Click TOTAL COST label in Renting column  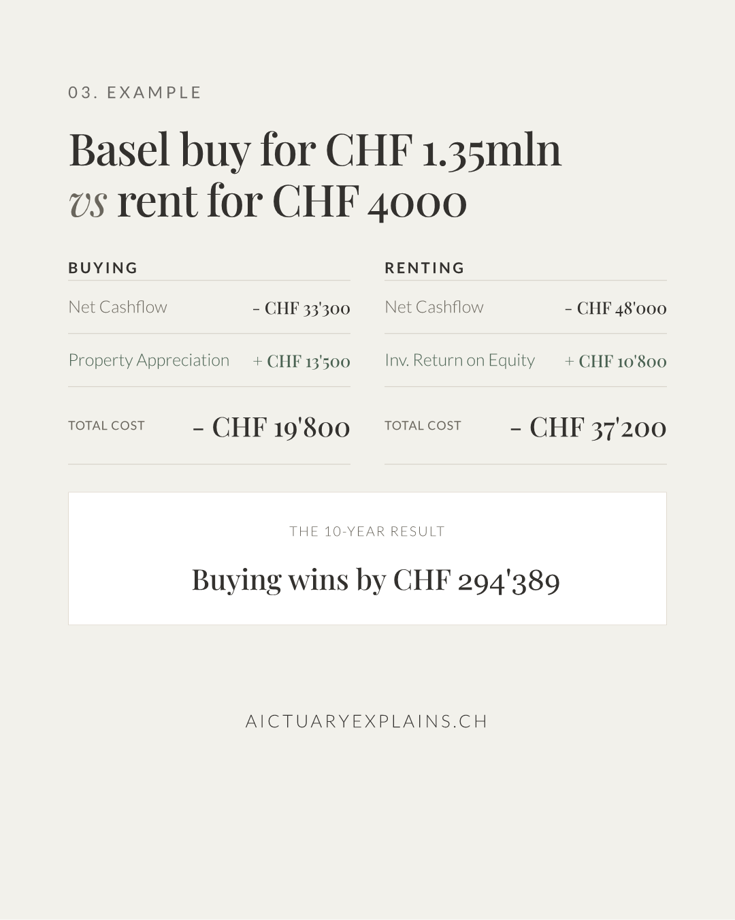(423, 426)
